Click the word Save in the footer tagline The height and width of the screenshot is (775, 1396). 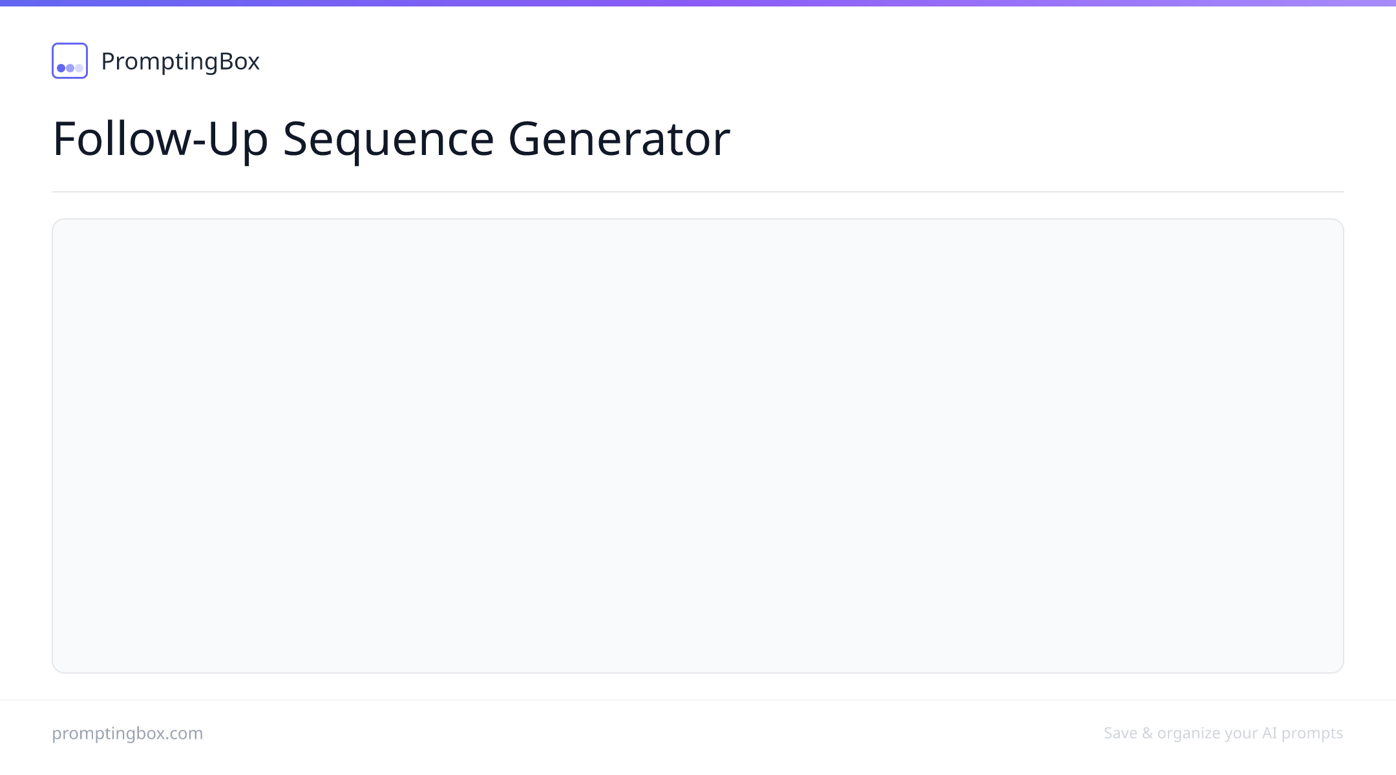pyautogui.click(x=1121, y=733)
